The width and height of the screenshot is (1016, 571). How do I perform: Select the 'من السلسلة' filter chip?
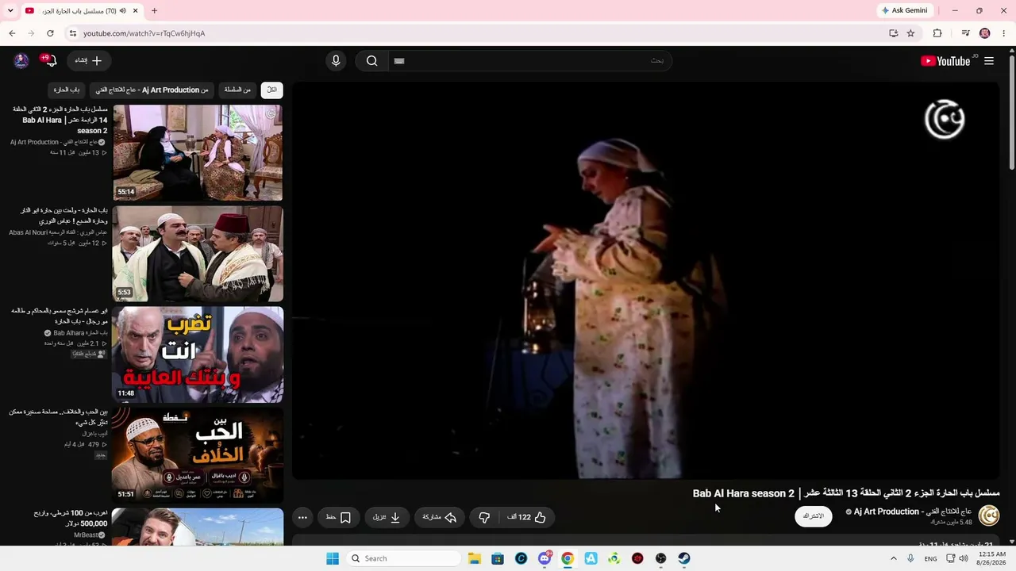coord(237,90)
